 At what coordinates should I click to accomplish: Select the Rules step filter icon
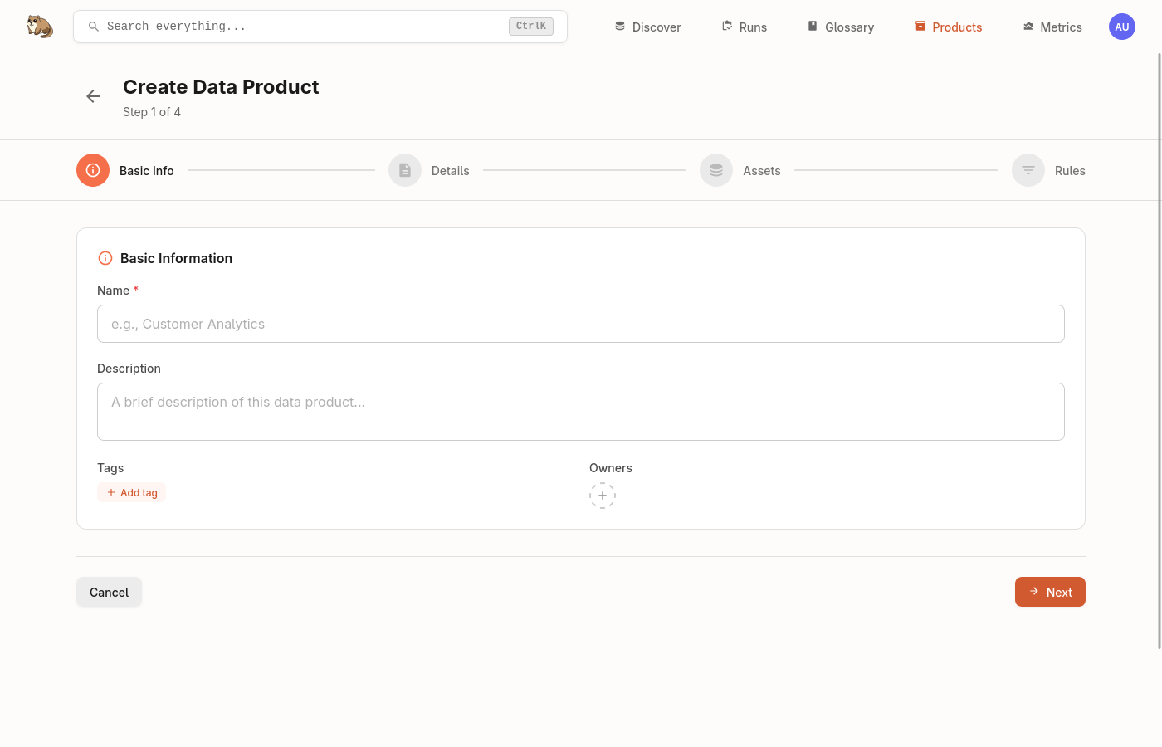[1028, 170]
